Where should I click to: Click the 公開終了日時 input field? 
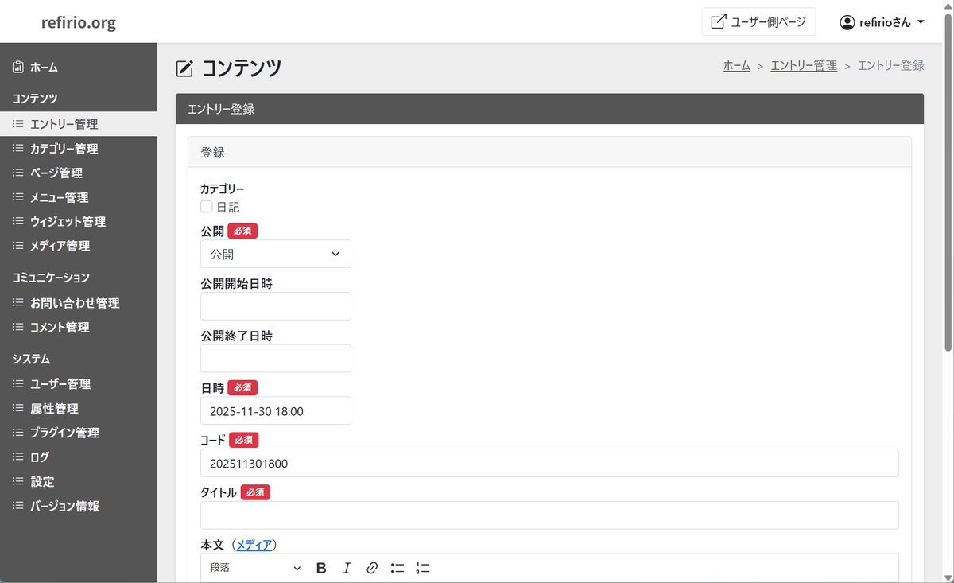point(276,359)
